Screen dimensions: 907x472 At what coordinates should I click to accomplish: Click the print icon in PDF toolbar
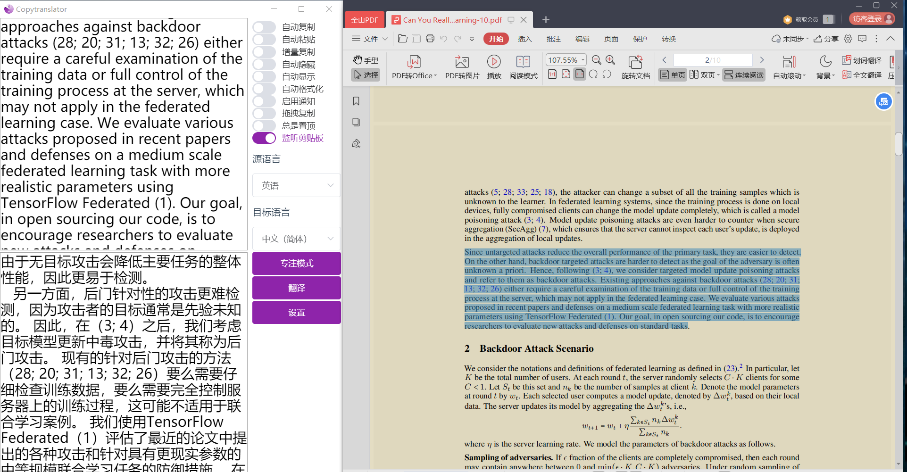point(430,39)
